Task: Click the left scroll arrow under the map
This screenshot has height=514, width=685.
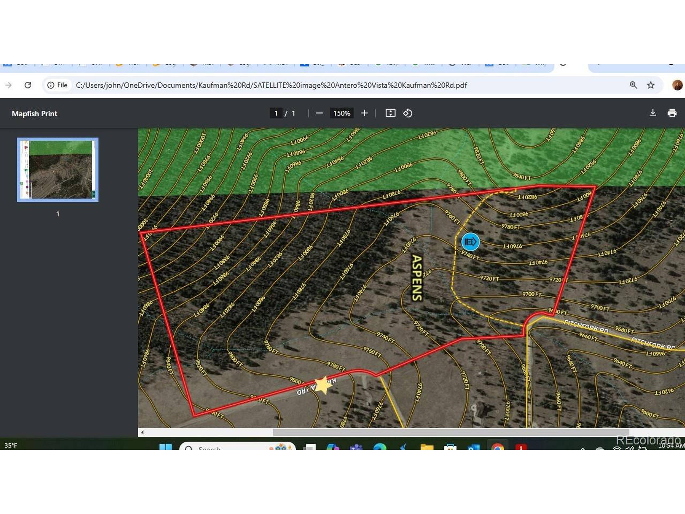Action: 142,432
